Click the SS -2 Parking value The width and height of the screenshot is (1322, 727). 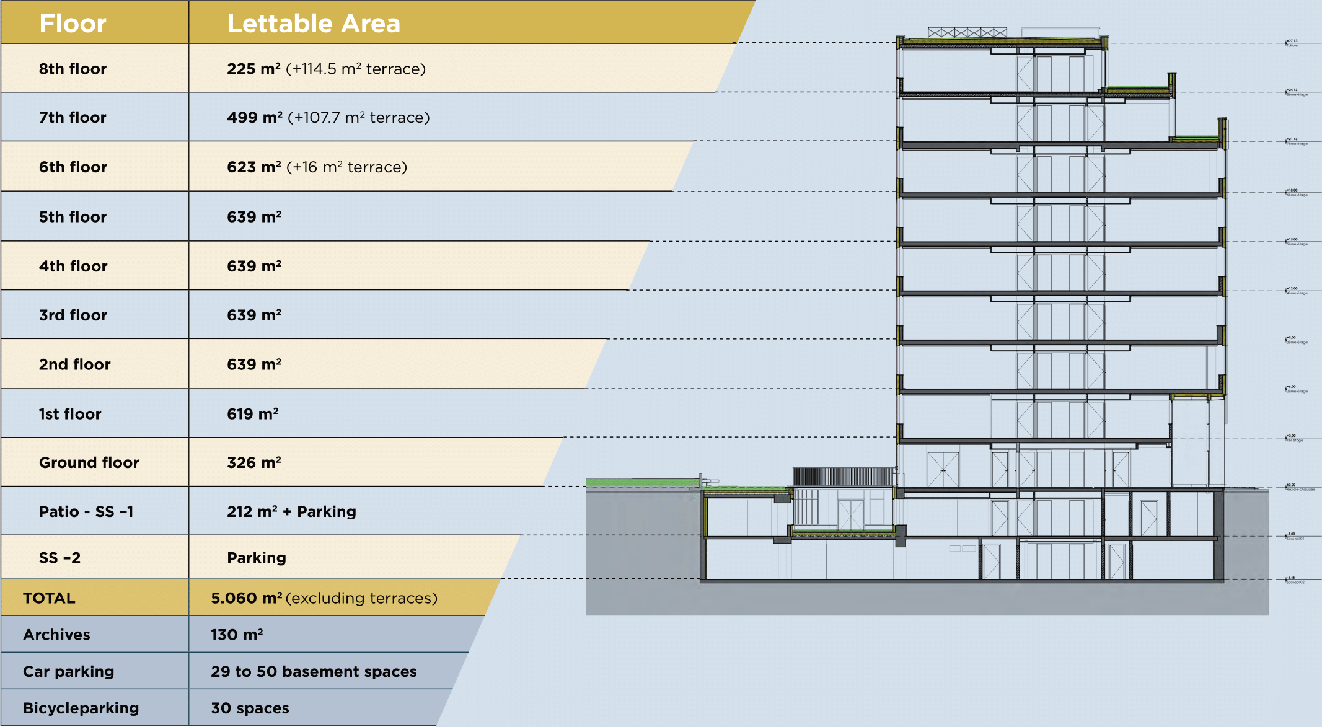pyautogui.click(x=257, y=558)
